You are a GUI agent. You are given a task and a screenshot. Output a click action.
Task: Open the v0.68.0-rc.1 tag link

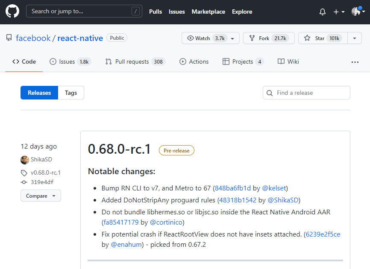(x=46, y=173)
